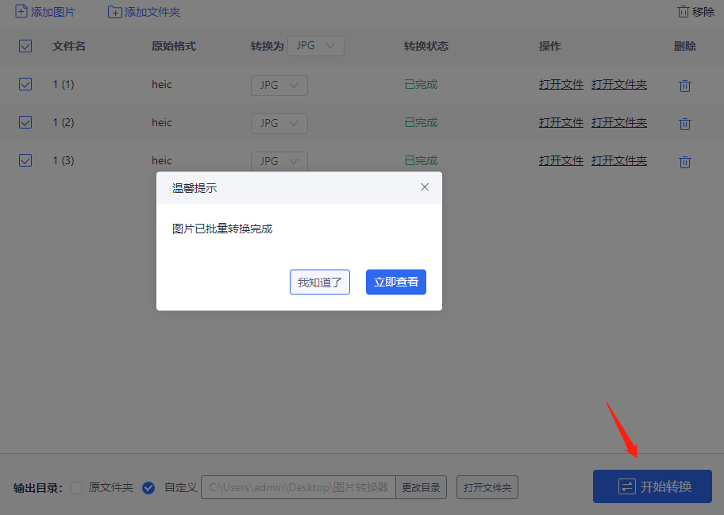Click the 文件名 column header
The image size is (724, 515).
[x=69, y=46]
